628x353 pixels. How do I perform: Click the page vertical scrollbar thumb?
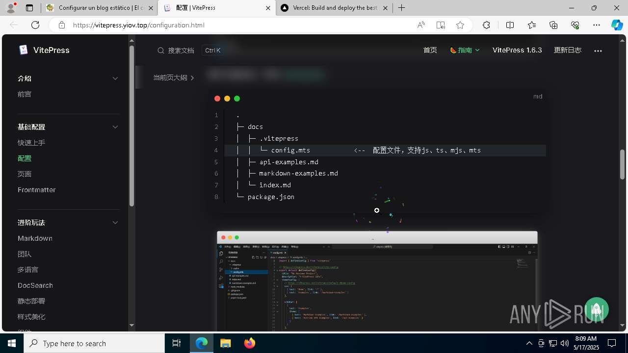pos(623,165)
